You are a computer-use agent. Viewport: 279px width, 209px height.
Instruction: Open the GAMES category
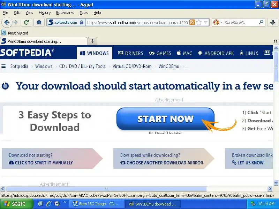[160, 53]
